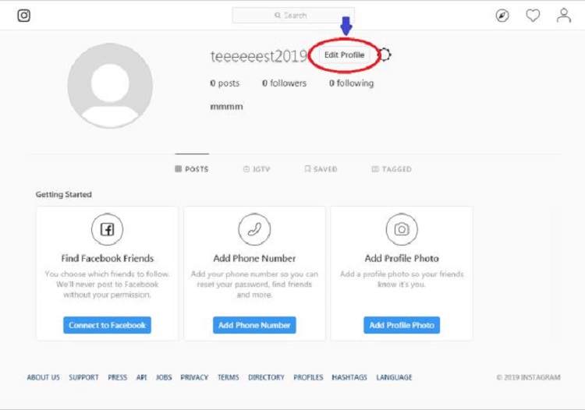Screen dimensions: 585x410
Task: Click the Getting Started heading
Action: coord(64,194)
